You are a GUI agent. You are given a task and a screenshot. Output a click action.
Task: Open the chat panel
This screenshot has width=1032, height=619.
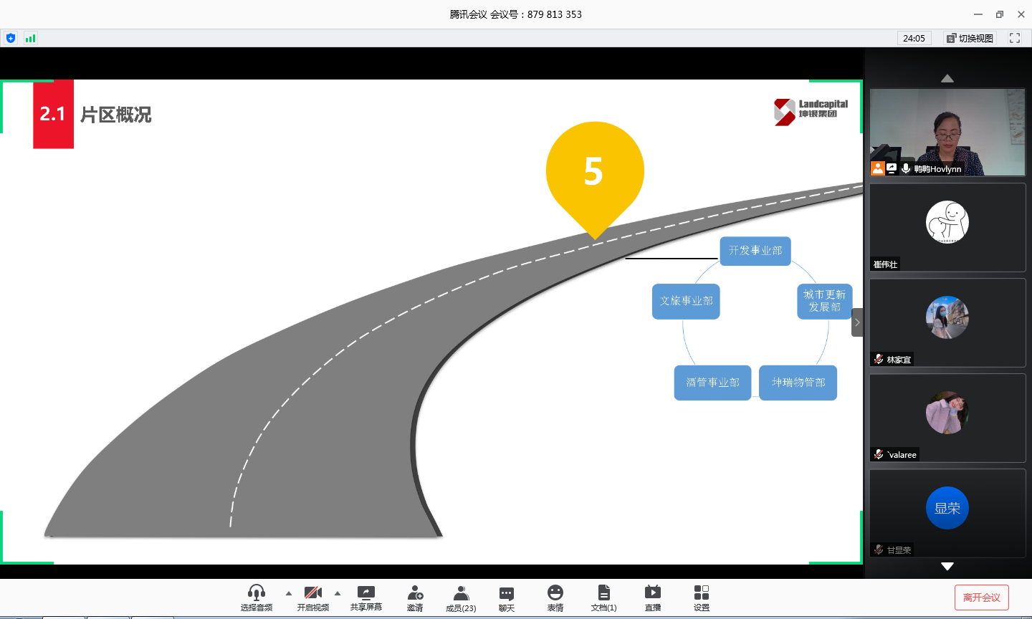(506, 593)
